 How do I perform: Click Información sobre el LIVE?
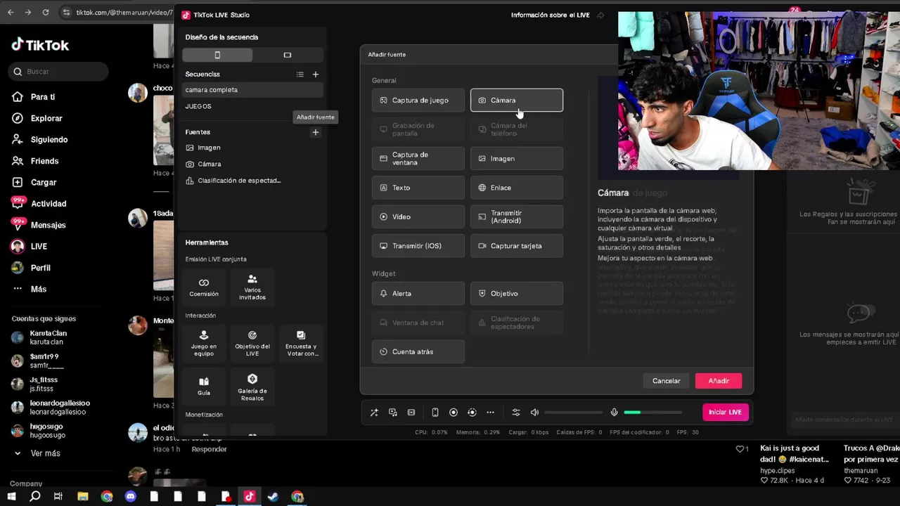551,15
